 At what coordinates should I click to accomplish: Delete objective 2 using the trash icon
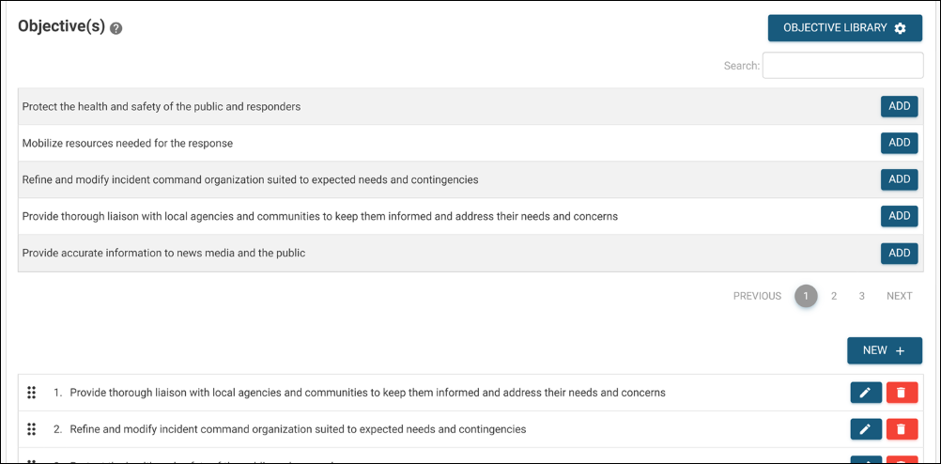[x=902, y=429]
